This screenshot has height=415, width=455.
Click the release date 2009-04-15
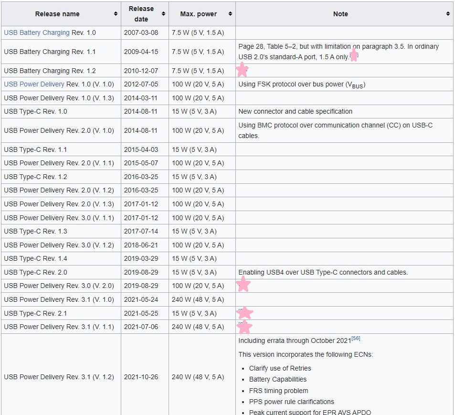(x=141, y=52)
